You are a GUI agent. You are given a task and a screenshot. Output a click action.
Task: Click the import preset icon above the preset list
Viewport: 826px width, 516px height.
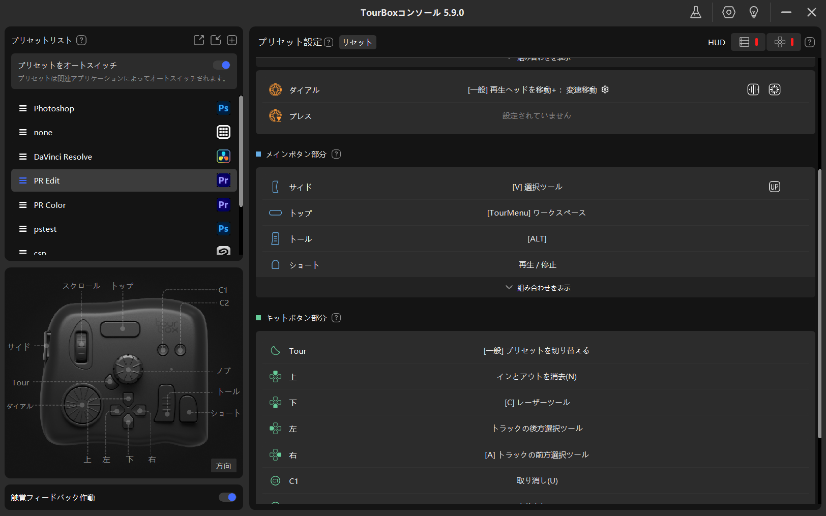tap(216, 40)
